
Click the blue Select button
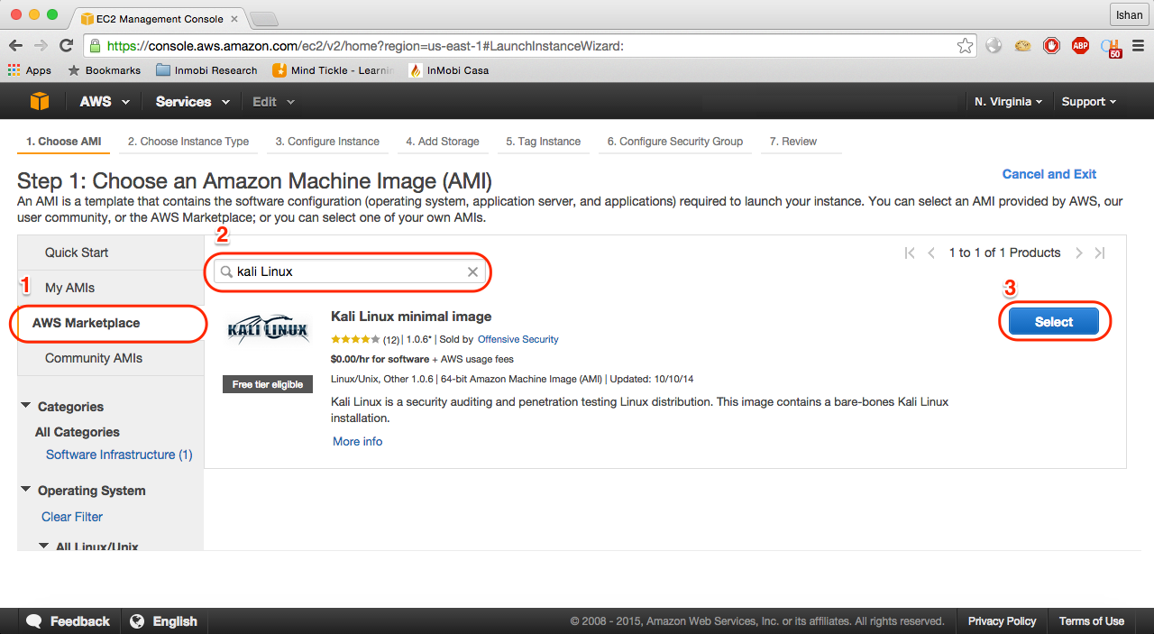(x=1054, y=322)
